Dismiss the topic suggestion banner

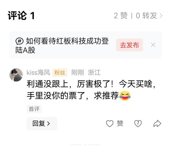click(x=153, y=45)
